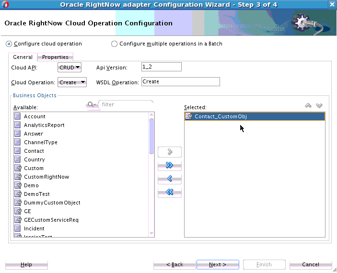Remove all objects with double left arrow
The height and width of the screenshot is (273, 337).
click(x=170, y=192)
